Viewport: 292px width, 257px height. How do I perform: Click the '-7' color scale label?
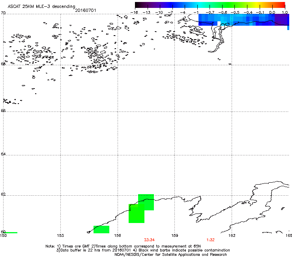pyautogui.click(x=170, y=13)
